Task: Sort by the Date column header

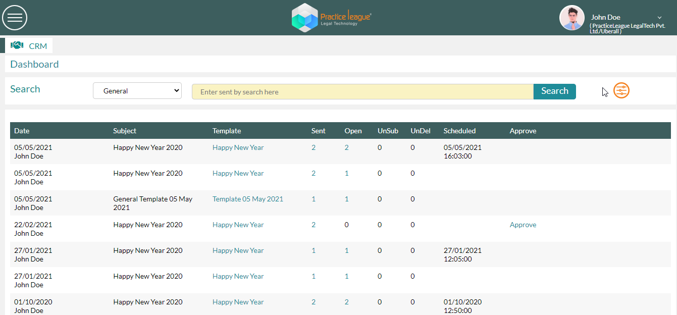Action: click(x=22, y=131)
